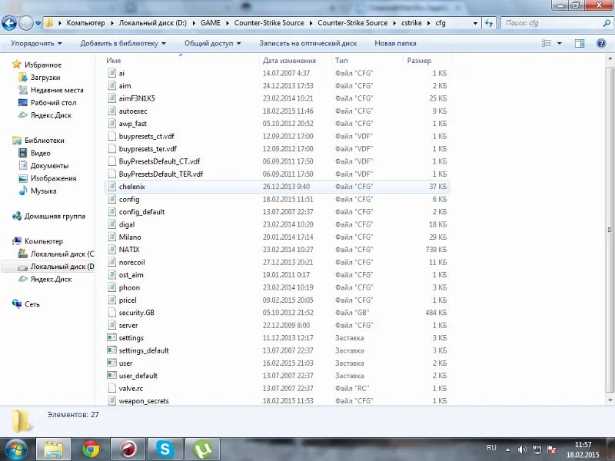Go to the GAME breadcrumb folder
Image resolution: width=615 pixels, height=461 pixels.
[211, 23]
